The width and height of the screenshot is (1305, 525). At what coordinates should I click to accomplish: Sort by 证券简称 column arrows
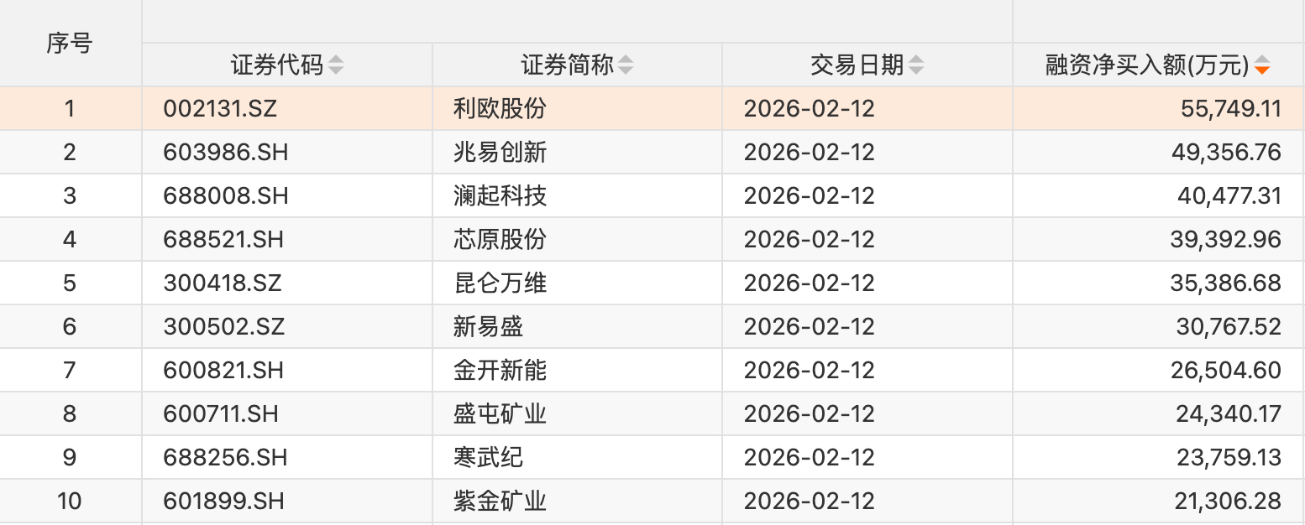(626, 65)
